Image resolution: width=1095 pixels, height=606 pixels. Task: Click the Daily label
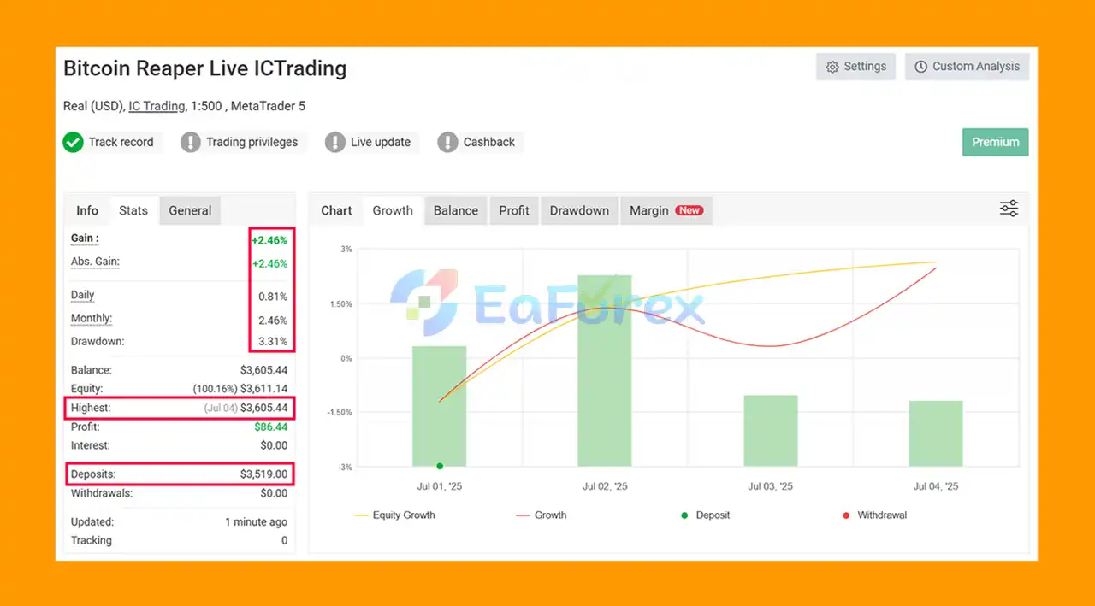(83, 295)
